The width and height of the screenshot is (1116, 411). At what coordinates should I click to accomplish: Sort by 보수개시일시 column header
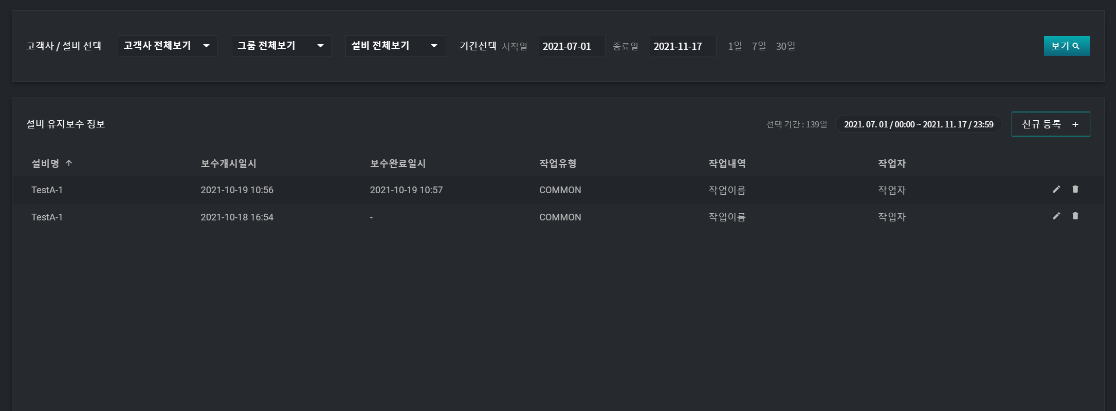point(228,163)
